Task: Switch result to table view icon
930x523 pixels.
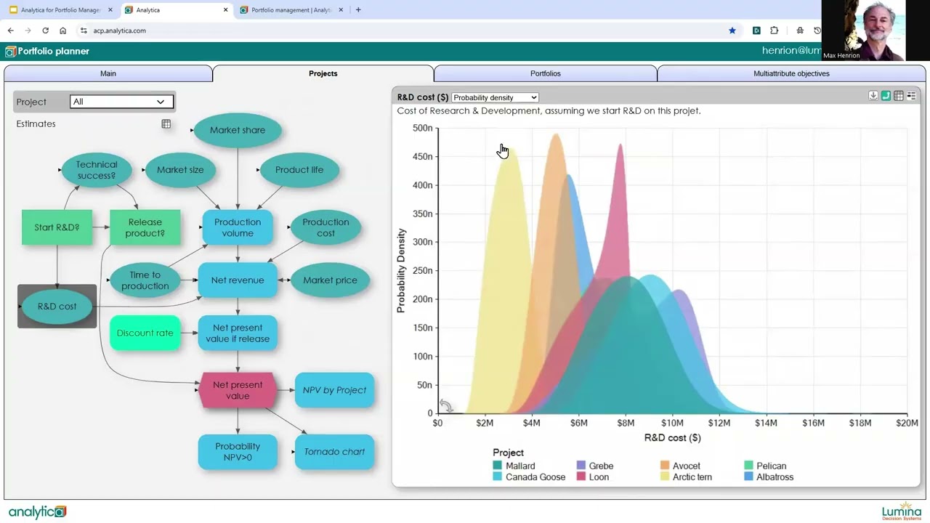Action: coord(899,96)
